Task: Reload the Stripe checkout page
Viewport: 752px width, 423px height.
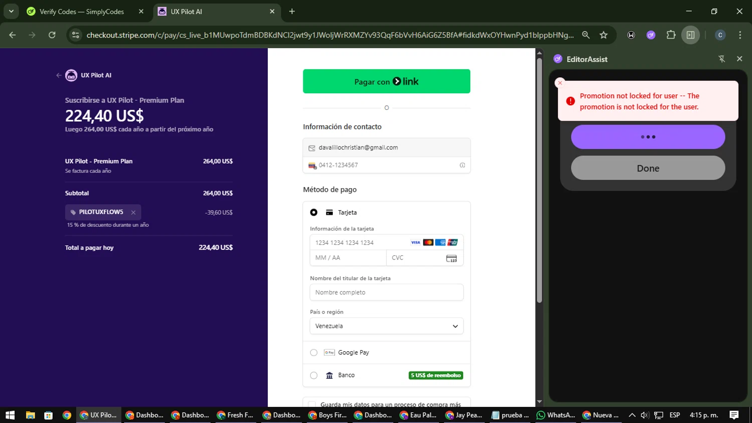Action: 52,35
